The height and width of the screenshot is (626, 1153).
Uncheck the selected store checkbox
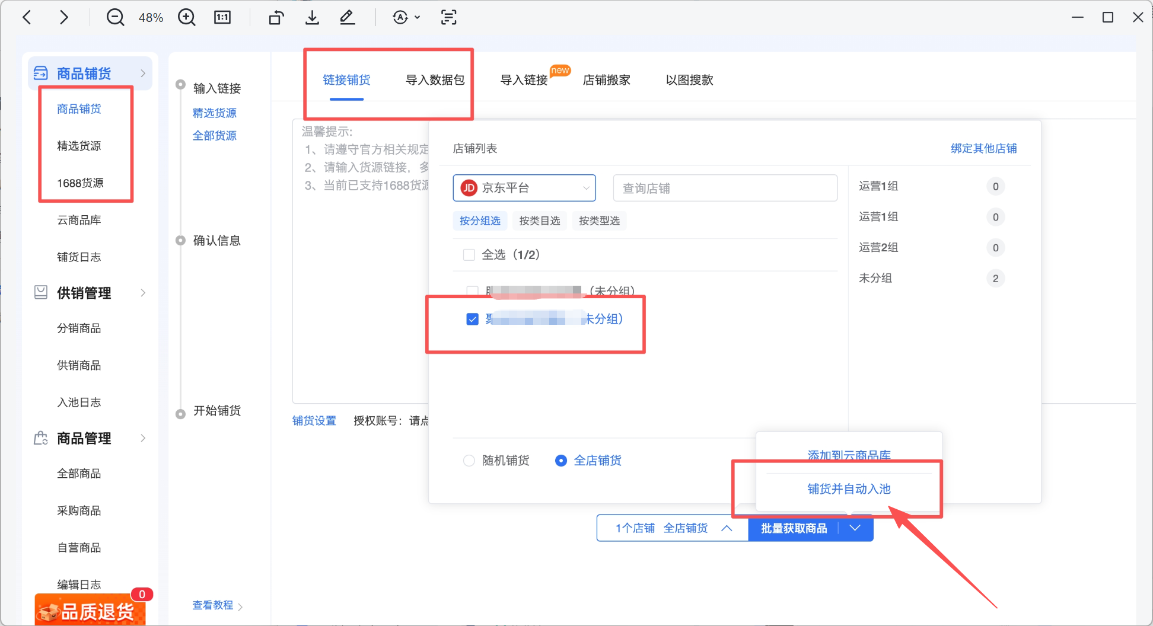coord(473,320)
